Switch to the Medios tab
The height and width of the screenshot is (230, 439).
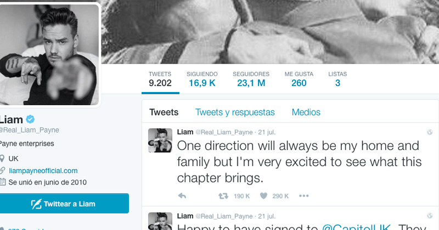(x=306, y=112)
